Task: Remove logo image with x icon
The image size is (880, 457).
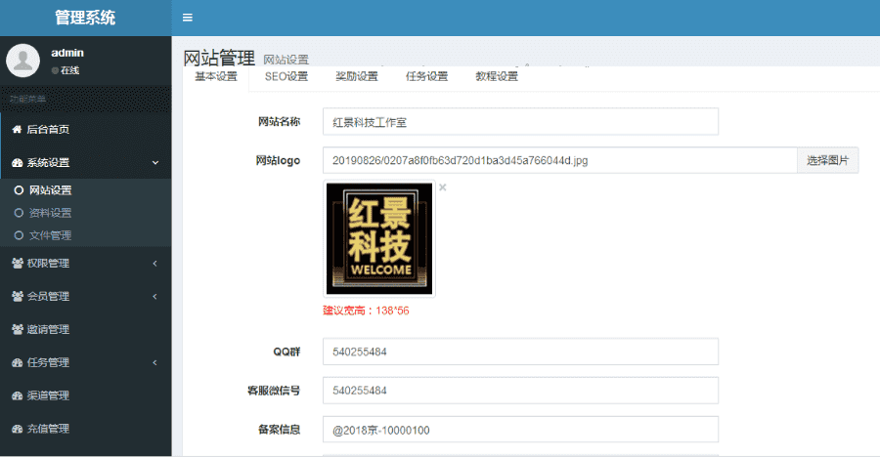Action: point(442,187)
